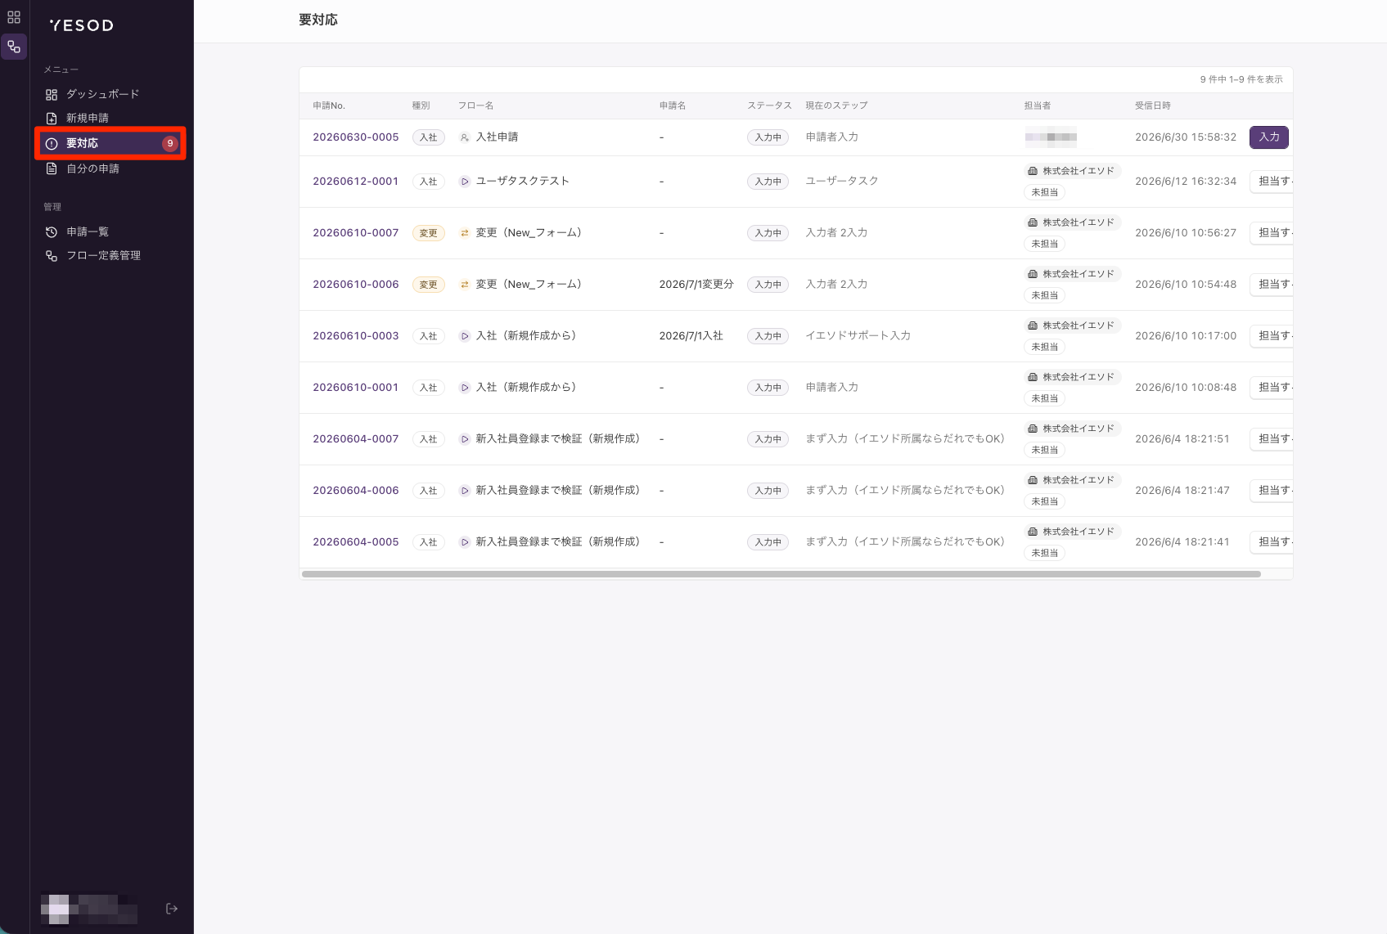The height and width of the screenshot is (934, 1387).
Task: Click the 申請一覧 history clock icon
Action: pos(52,232)
